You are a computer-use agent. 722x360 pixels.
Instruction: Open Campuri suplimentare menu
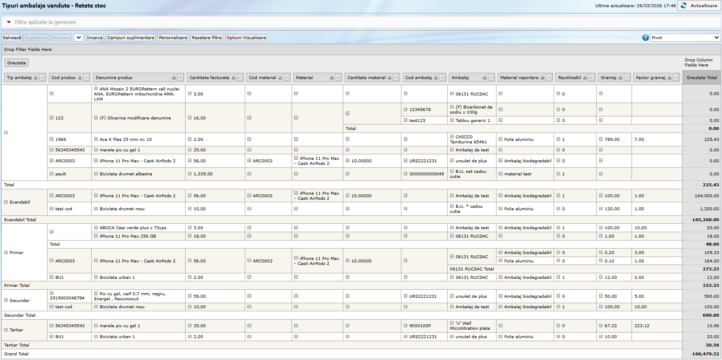coord(131,38)
